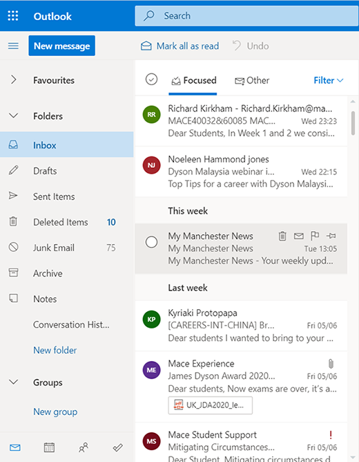The height and width of the screenshot is (462, 359).
Task: Open the Junk Email folder
Action: 67,247
